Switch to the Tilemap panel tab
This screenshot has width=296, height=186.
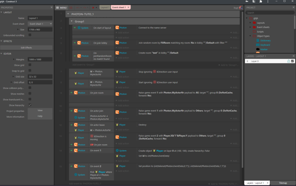pyautogui.click(x=283, y=183)
